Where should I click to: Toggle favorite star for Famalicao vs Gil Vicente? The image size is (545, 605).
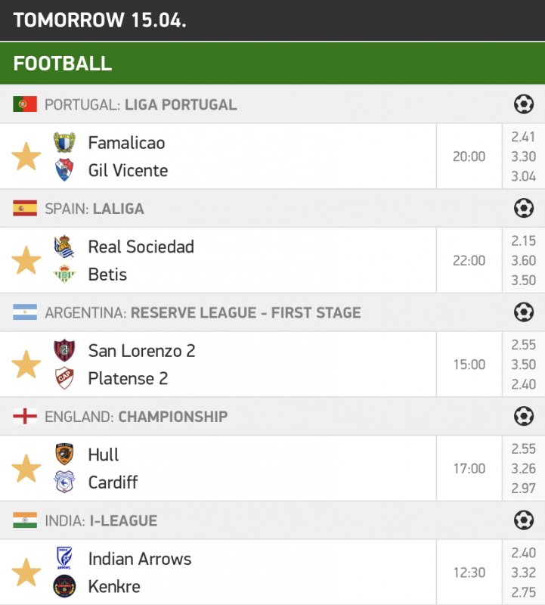click(x=26, y=157)
